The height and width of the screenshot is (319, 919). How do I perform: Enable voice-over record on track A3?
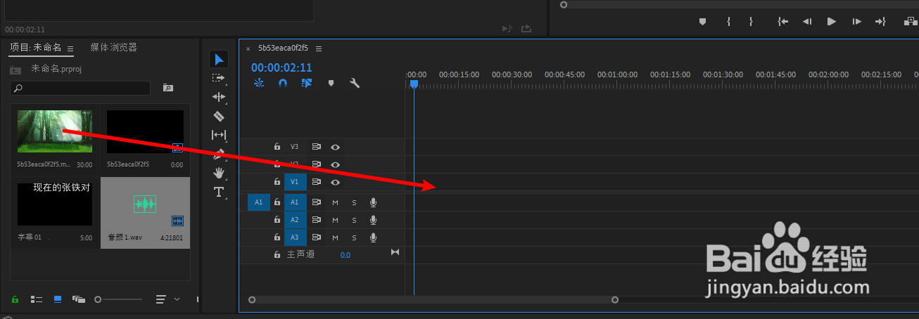pyautogui.click(x=373, y=237)
